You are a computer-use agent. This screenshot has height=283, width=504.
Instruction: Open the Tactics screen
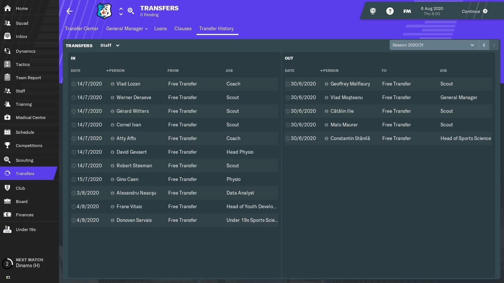click(x=30, y=64)
